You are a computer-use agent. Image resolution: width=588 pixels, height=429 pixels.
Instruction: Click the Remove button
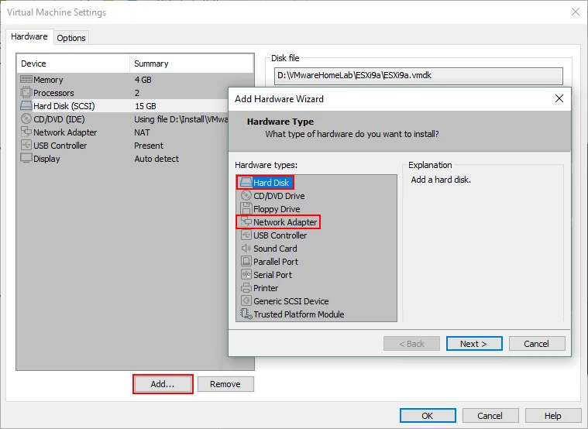pos(225,384)
